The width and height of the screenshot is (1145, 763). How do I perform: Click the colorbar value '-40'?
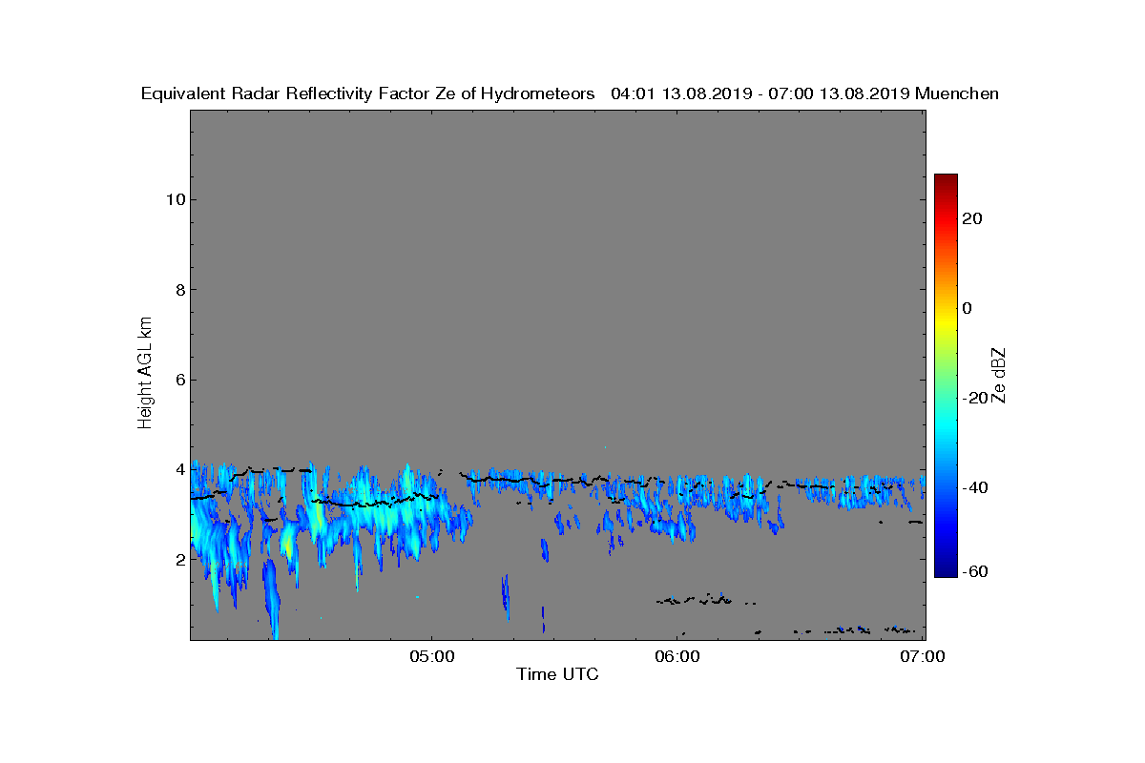[x=973, y=487]
